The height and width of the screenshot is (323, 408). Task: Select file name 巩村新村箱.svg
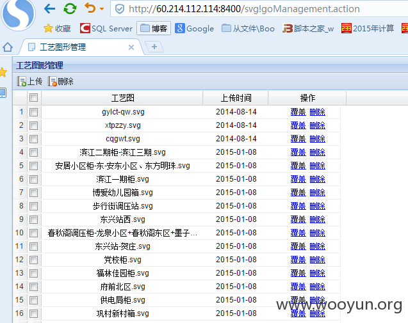pos(122,313)
